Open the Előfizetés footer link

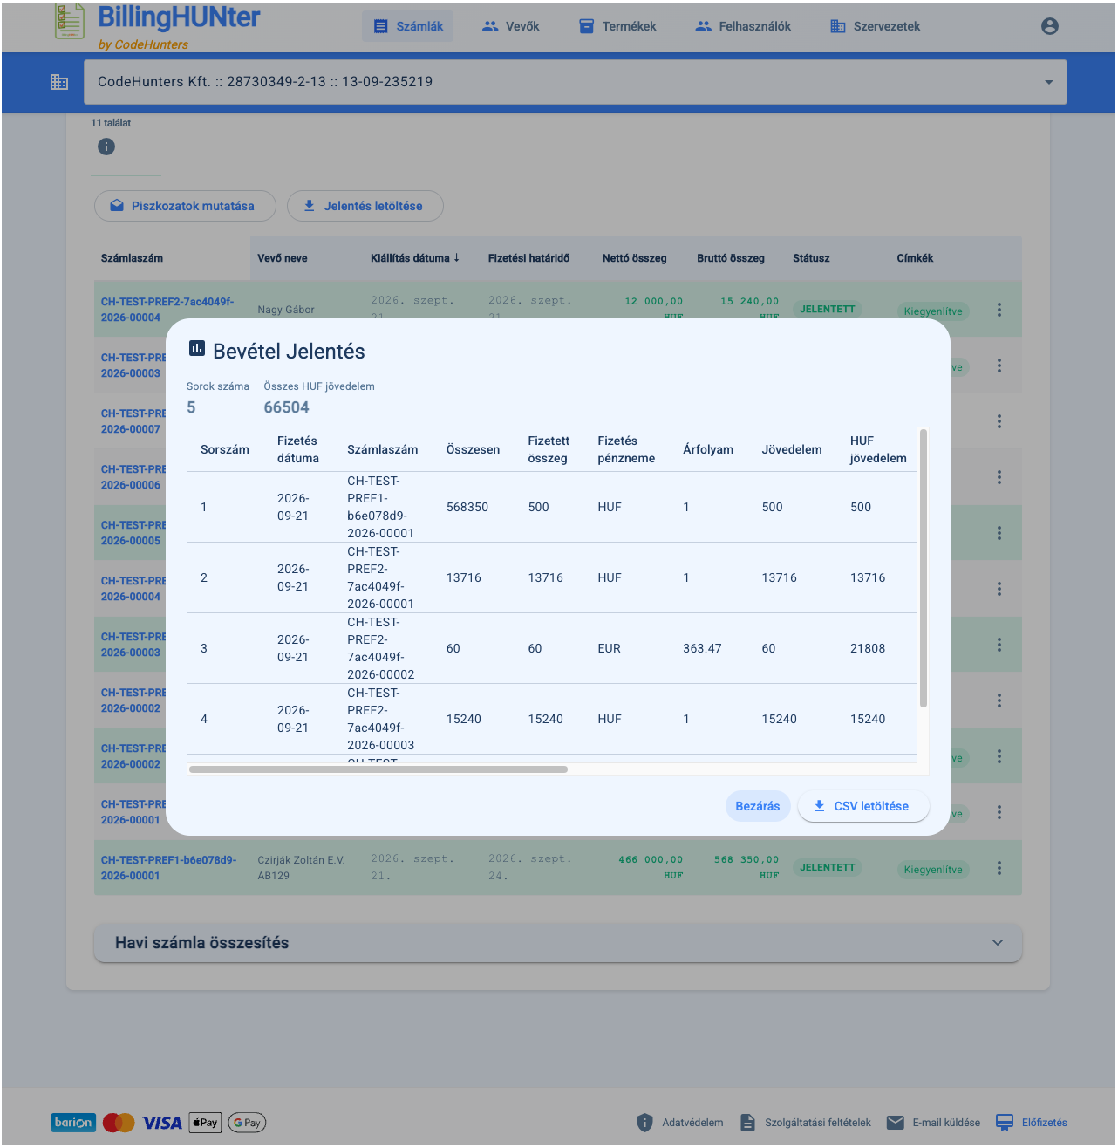point(1032,1123)
